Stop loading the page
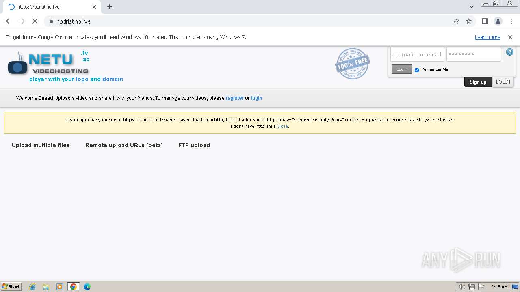This screenshot has width=520, height=292. click(x=35, y=21)
